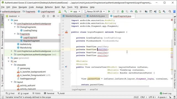Expand the authenticatedgoose (test) package
Viewport: 177px width, 99px height.
[12, 54]
